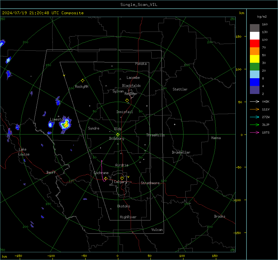
Task: Click the Olds city label
Action: tap(118, 129)
